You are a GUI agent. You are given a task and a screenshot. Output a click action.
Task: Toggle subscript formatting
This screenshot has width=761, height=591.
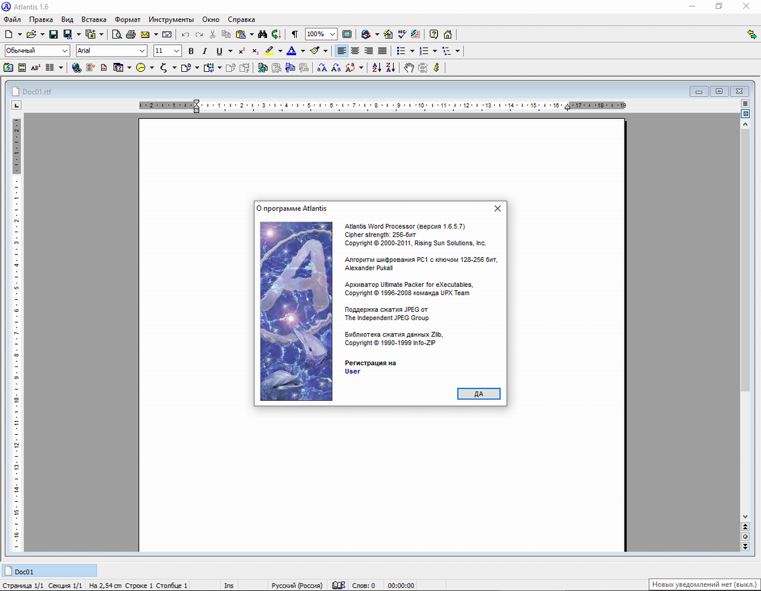(255, 51)
